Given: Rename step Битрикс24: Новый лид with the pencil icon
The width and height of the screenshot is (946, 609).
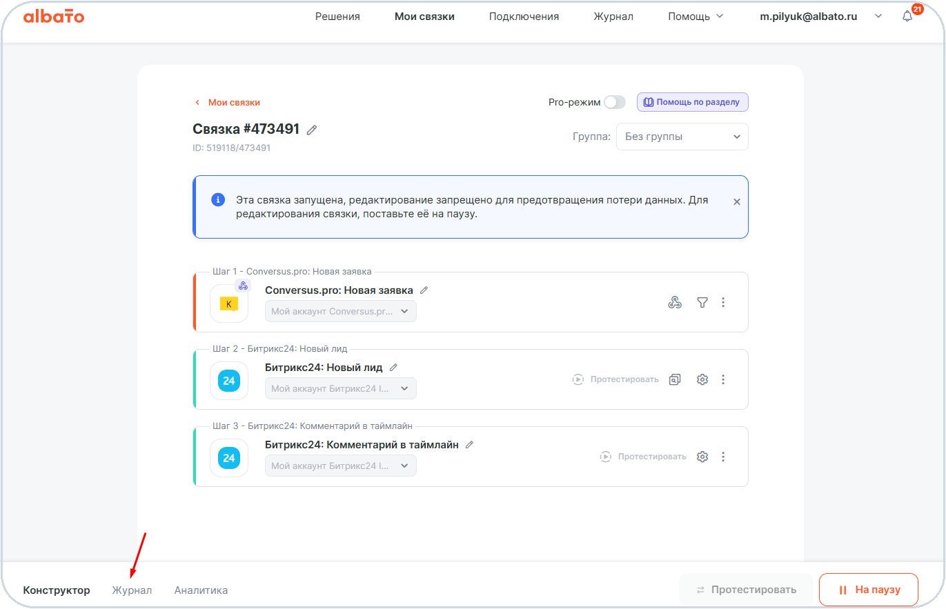Looking at the screenshot, I should (x=393, y=368).
